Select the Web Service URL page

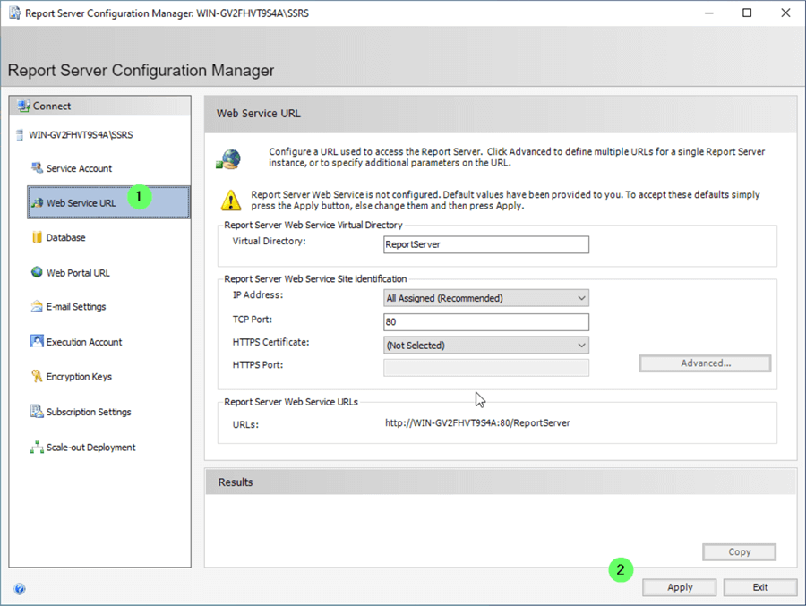coord(81,203)
